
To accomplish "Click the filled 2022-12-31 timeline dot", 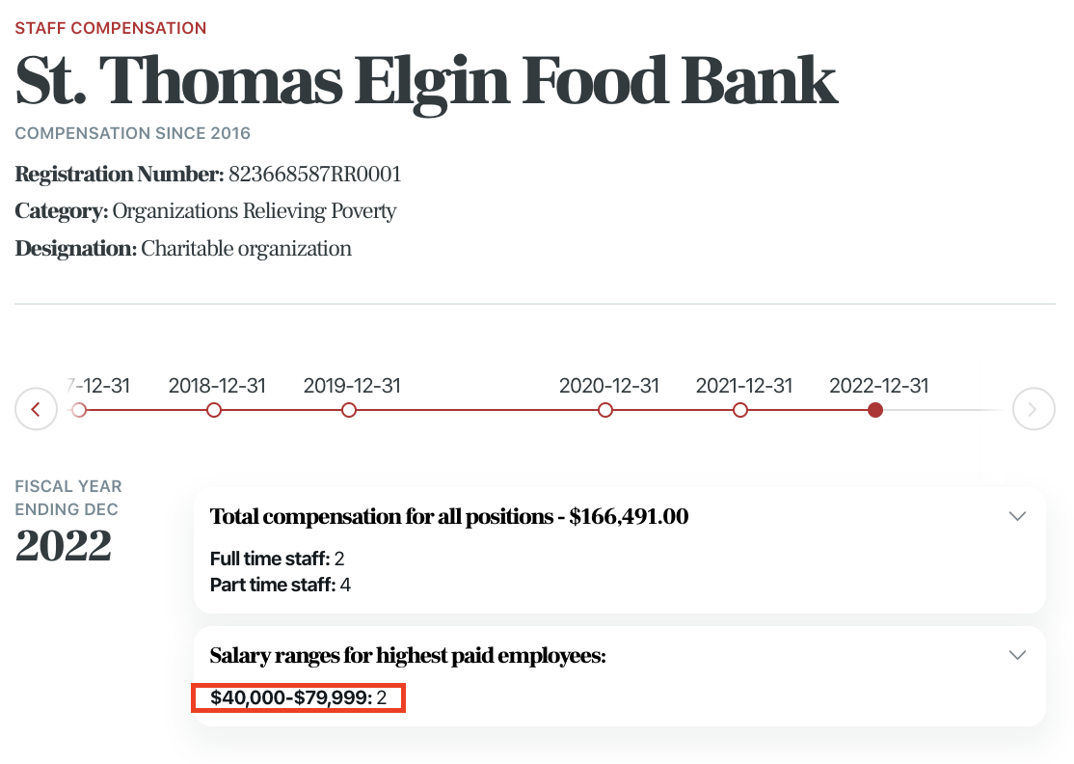I will 875,410.
